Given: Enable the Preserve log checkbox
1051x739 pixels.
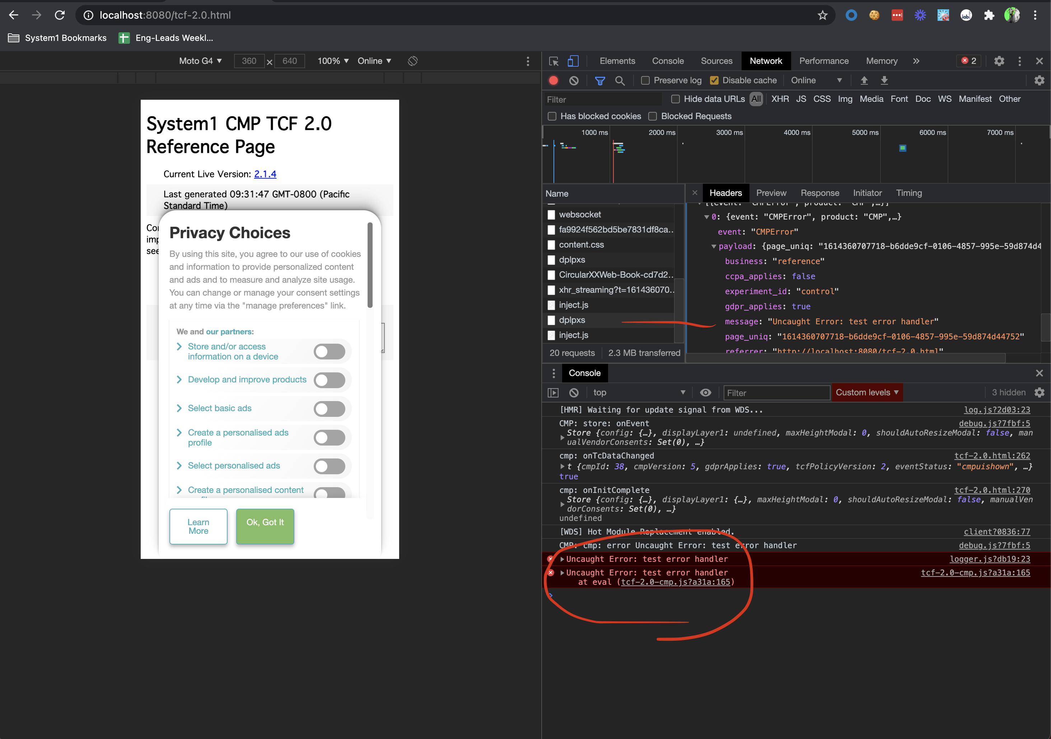Looking at the screenshot, I should (645, 80).
